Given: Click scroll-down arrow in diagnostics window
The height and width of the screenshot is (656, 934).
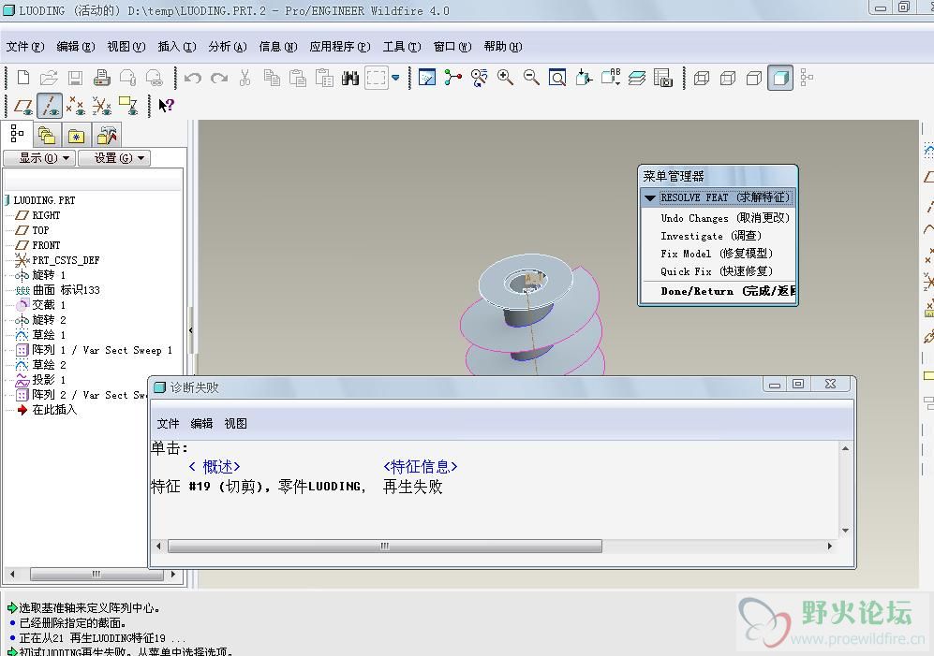Looking at the screenshot, I should coord(845,531).
